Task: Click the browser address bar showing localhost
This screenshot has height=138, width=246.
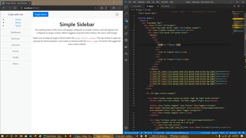Action: [x=58, y=8]
